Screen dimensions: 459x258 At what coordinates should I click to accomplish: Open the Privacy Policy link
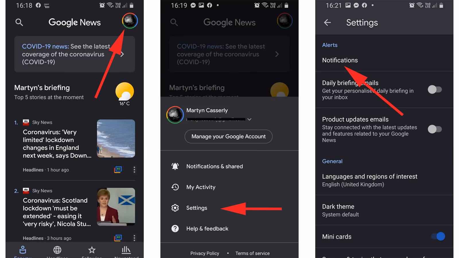[205, 253]
